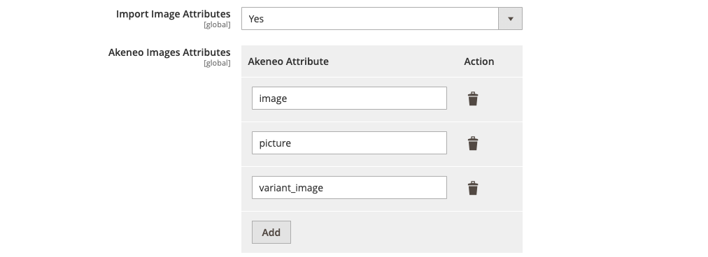The width and height of the screenshot is (708, 257).
Task: Trash the 'variant_image' attribute row
Action: [473, 188]
